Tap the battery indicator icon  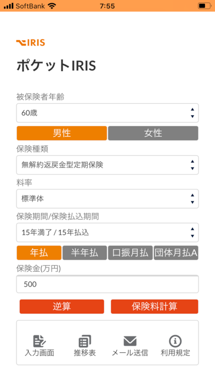click(205, 6)
